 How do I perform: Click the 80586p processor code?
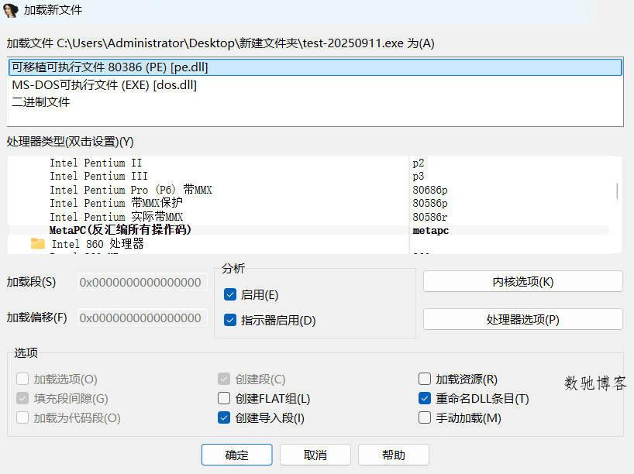pyautogui.click(x=430, y=203)
